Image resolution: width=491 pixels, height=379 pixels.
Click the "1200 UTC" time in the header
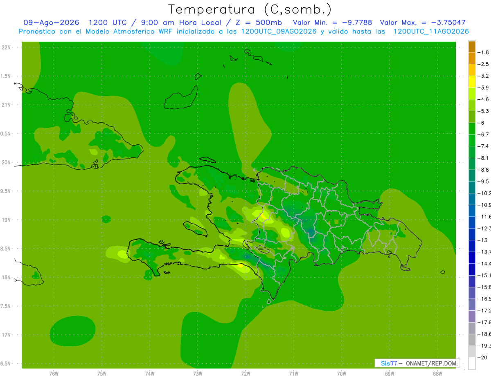click(x=109, y=22)
